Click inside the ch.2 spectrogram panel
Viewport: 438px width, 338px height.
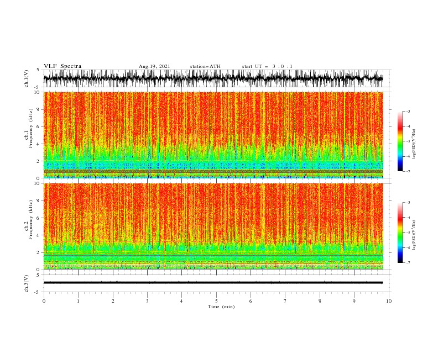click(x=213, y=226)
